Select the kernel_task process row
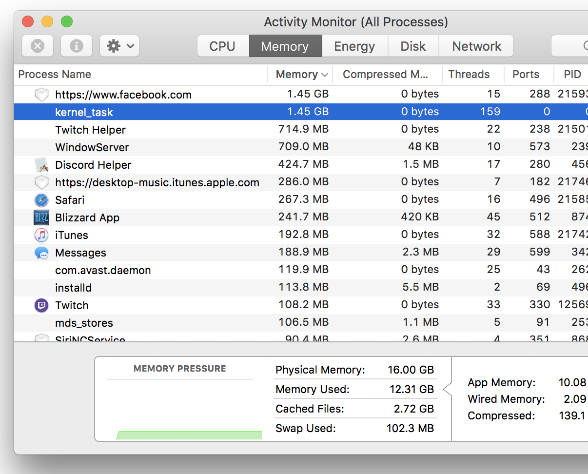This screenshot has height=474, width=588. coord(301,112)
